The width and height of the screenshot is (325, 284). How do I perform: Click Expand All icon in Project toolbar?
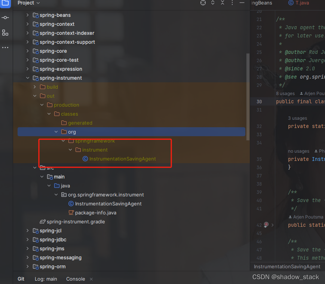coord(213,3)
